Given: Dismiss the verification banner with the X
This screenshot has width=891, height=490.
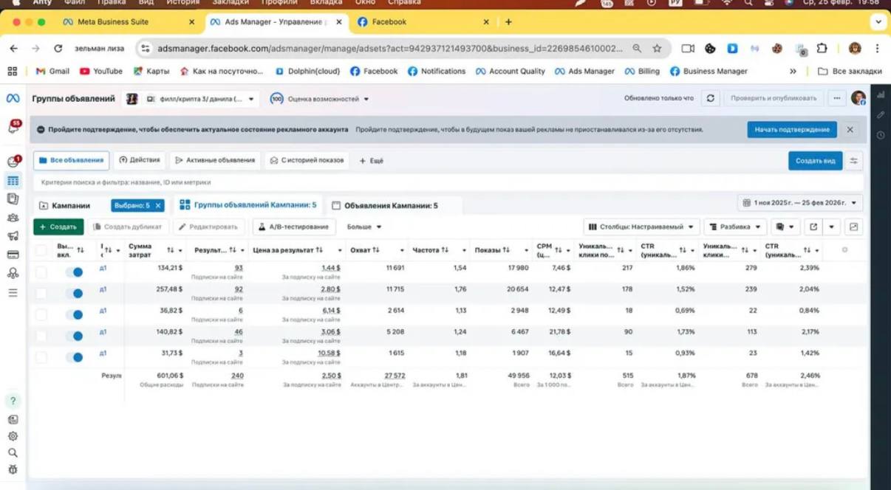Looking at the screenshot, I should click(x=850, y=130).
